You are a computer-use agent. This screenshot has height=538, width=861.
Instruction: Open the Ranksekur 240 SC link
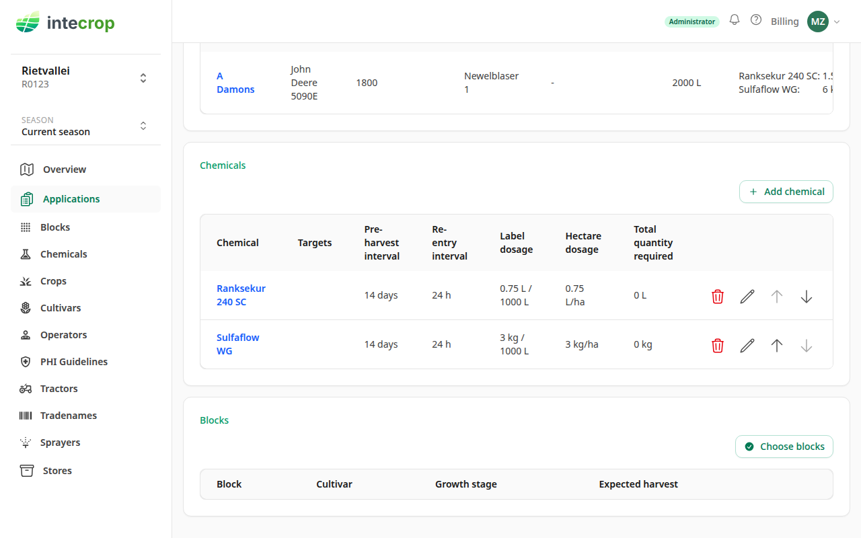(x=241, y=295)
